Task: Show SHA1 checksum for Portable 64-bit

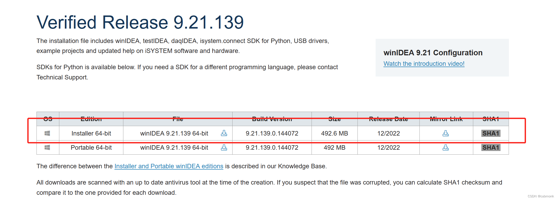Action: (491, 148)
